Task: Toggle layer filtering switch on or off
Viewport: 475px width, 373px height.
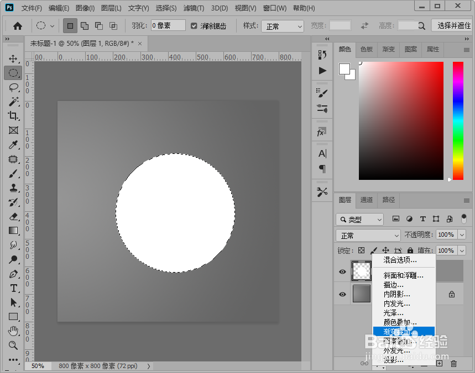Action: [x=464, y=219]
